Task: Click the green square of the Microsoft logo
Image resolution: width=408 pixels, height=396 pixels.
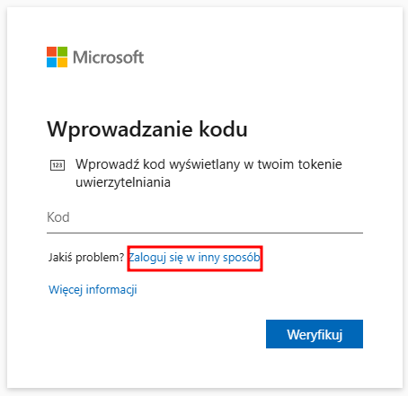Action: 62,51
